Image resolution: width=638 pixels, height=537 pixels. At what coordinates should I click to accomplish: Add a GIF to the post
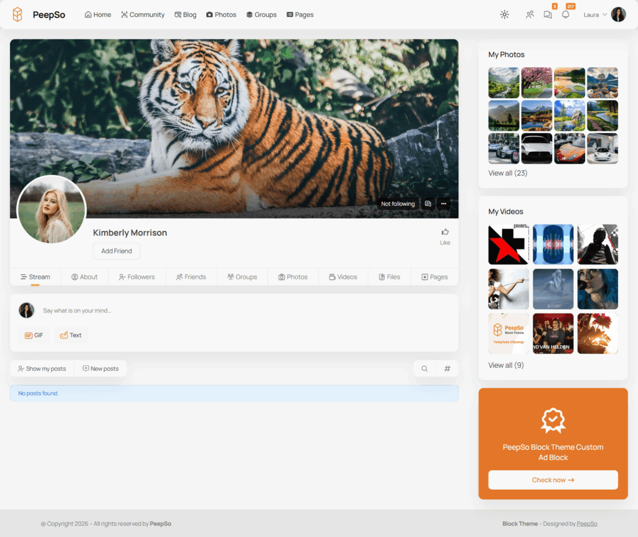[34, 335]
